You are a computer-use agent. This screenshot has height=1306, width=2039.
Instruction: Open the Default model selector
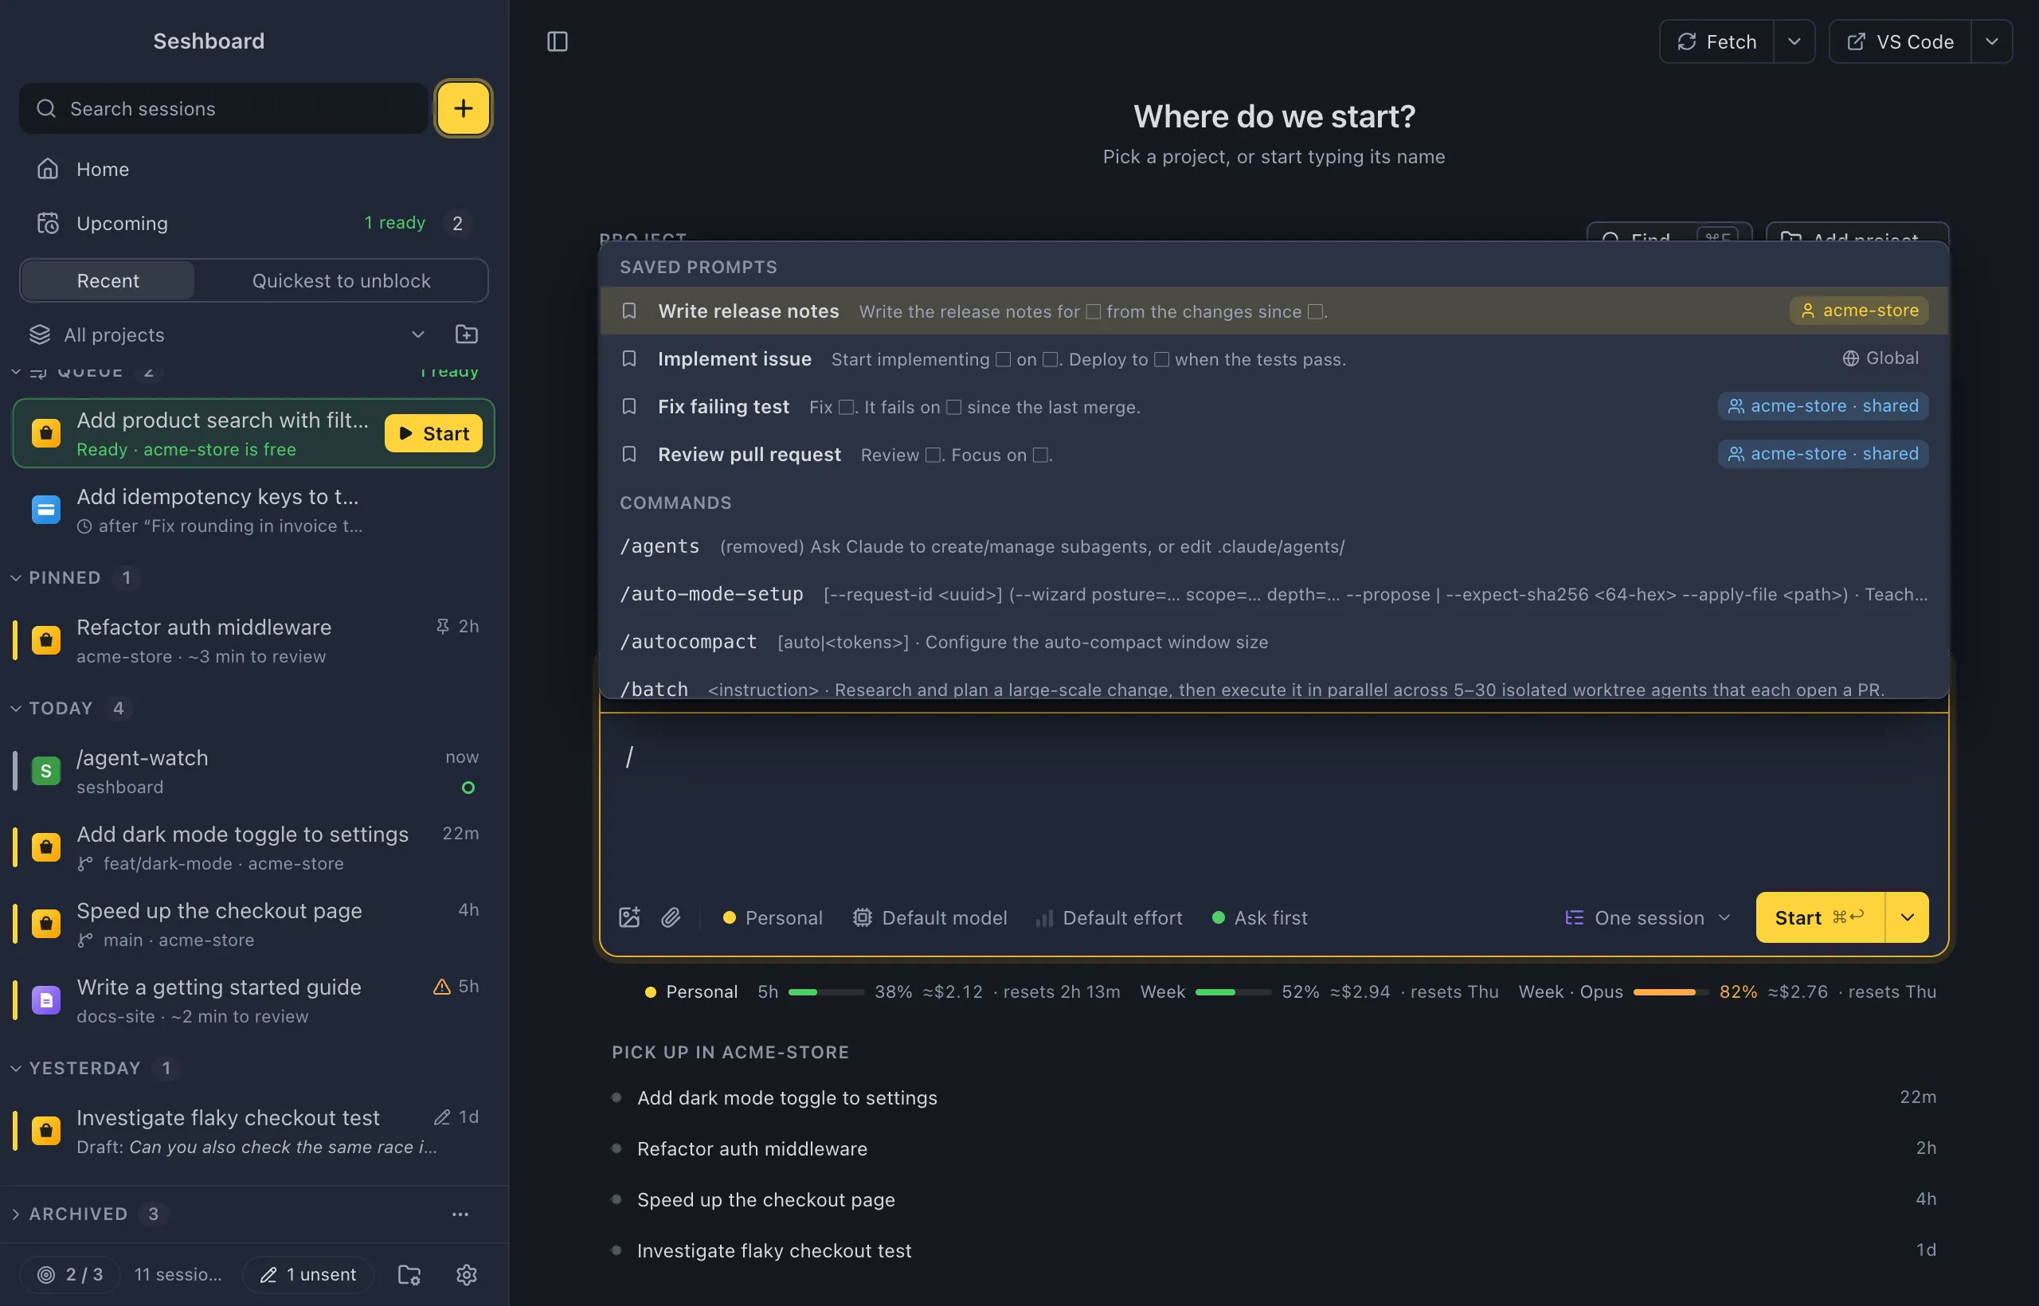click(x=929, y=917)
